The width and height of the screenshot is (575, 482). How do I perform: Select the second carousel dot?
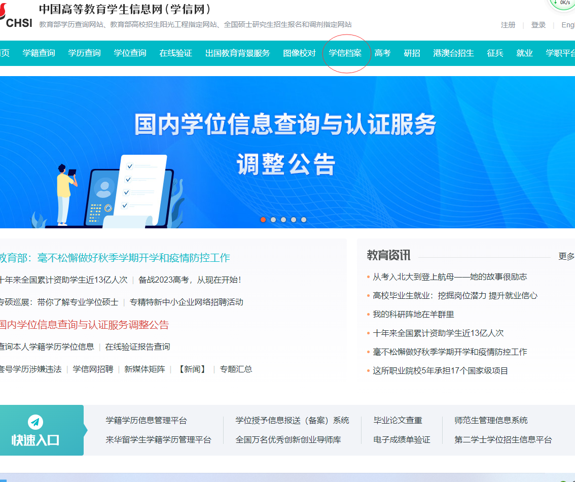(273, 220)
